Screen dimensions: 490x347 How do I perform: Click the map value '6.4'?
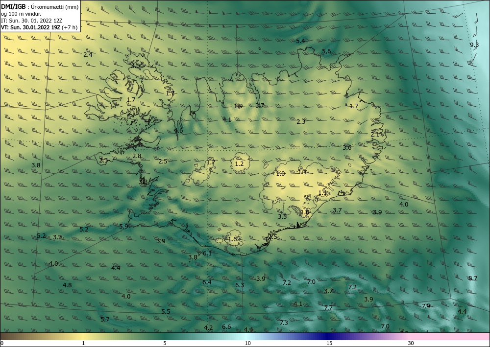(207, 282)
